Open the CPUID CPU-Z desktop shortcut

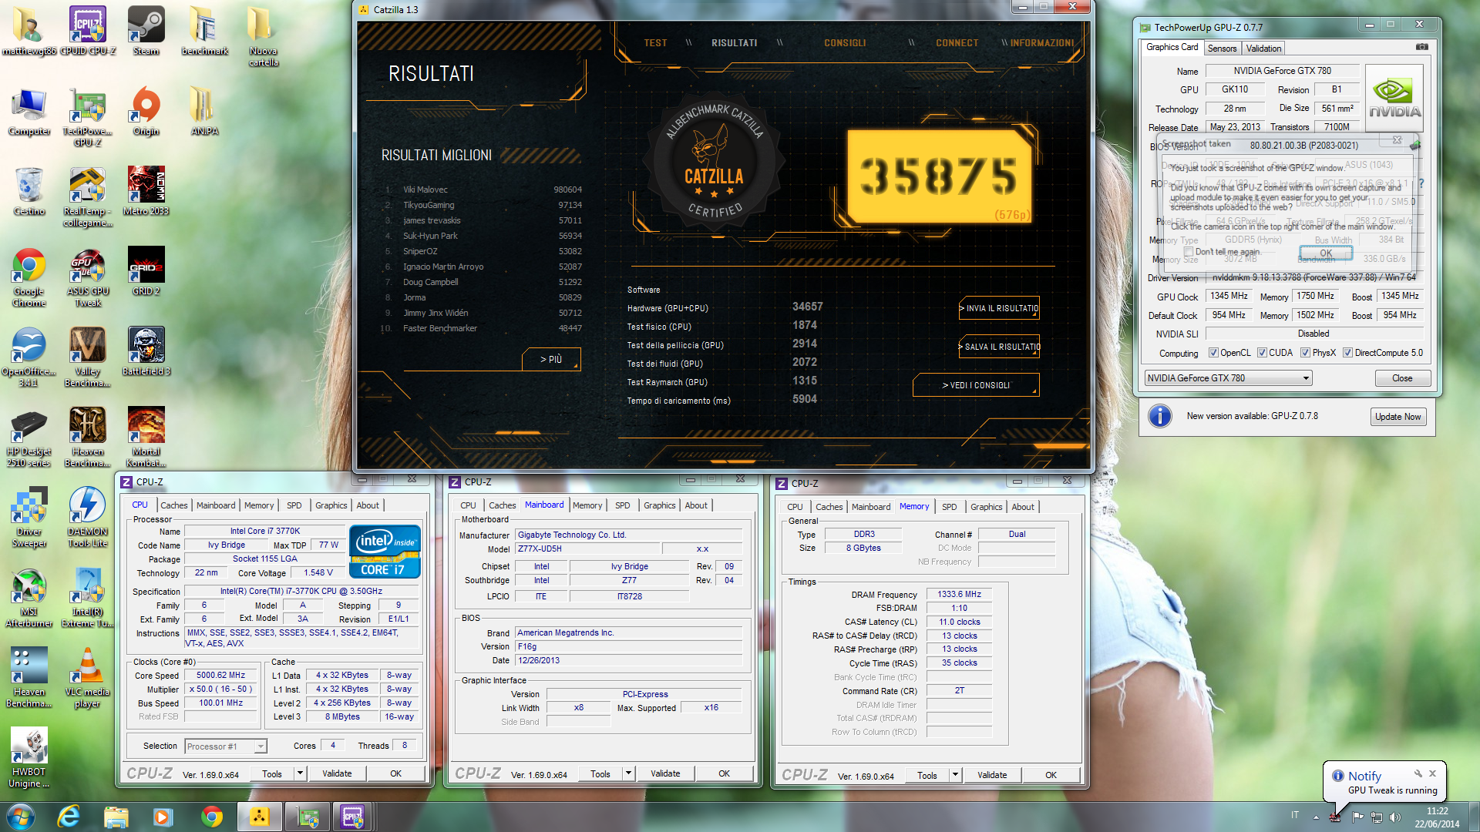pyautogui.click(x=88, y=31)
